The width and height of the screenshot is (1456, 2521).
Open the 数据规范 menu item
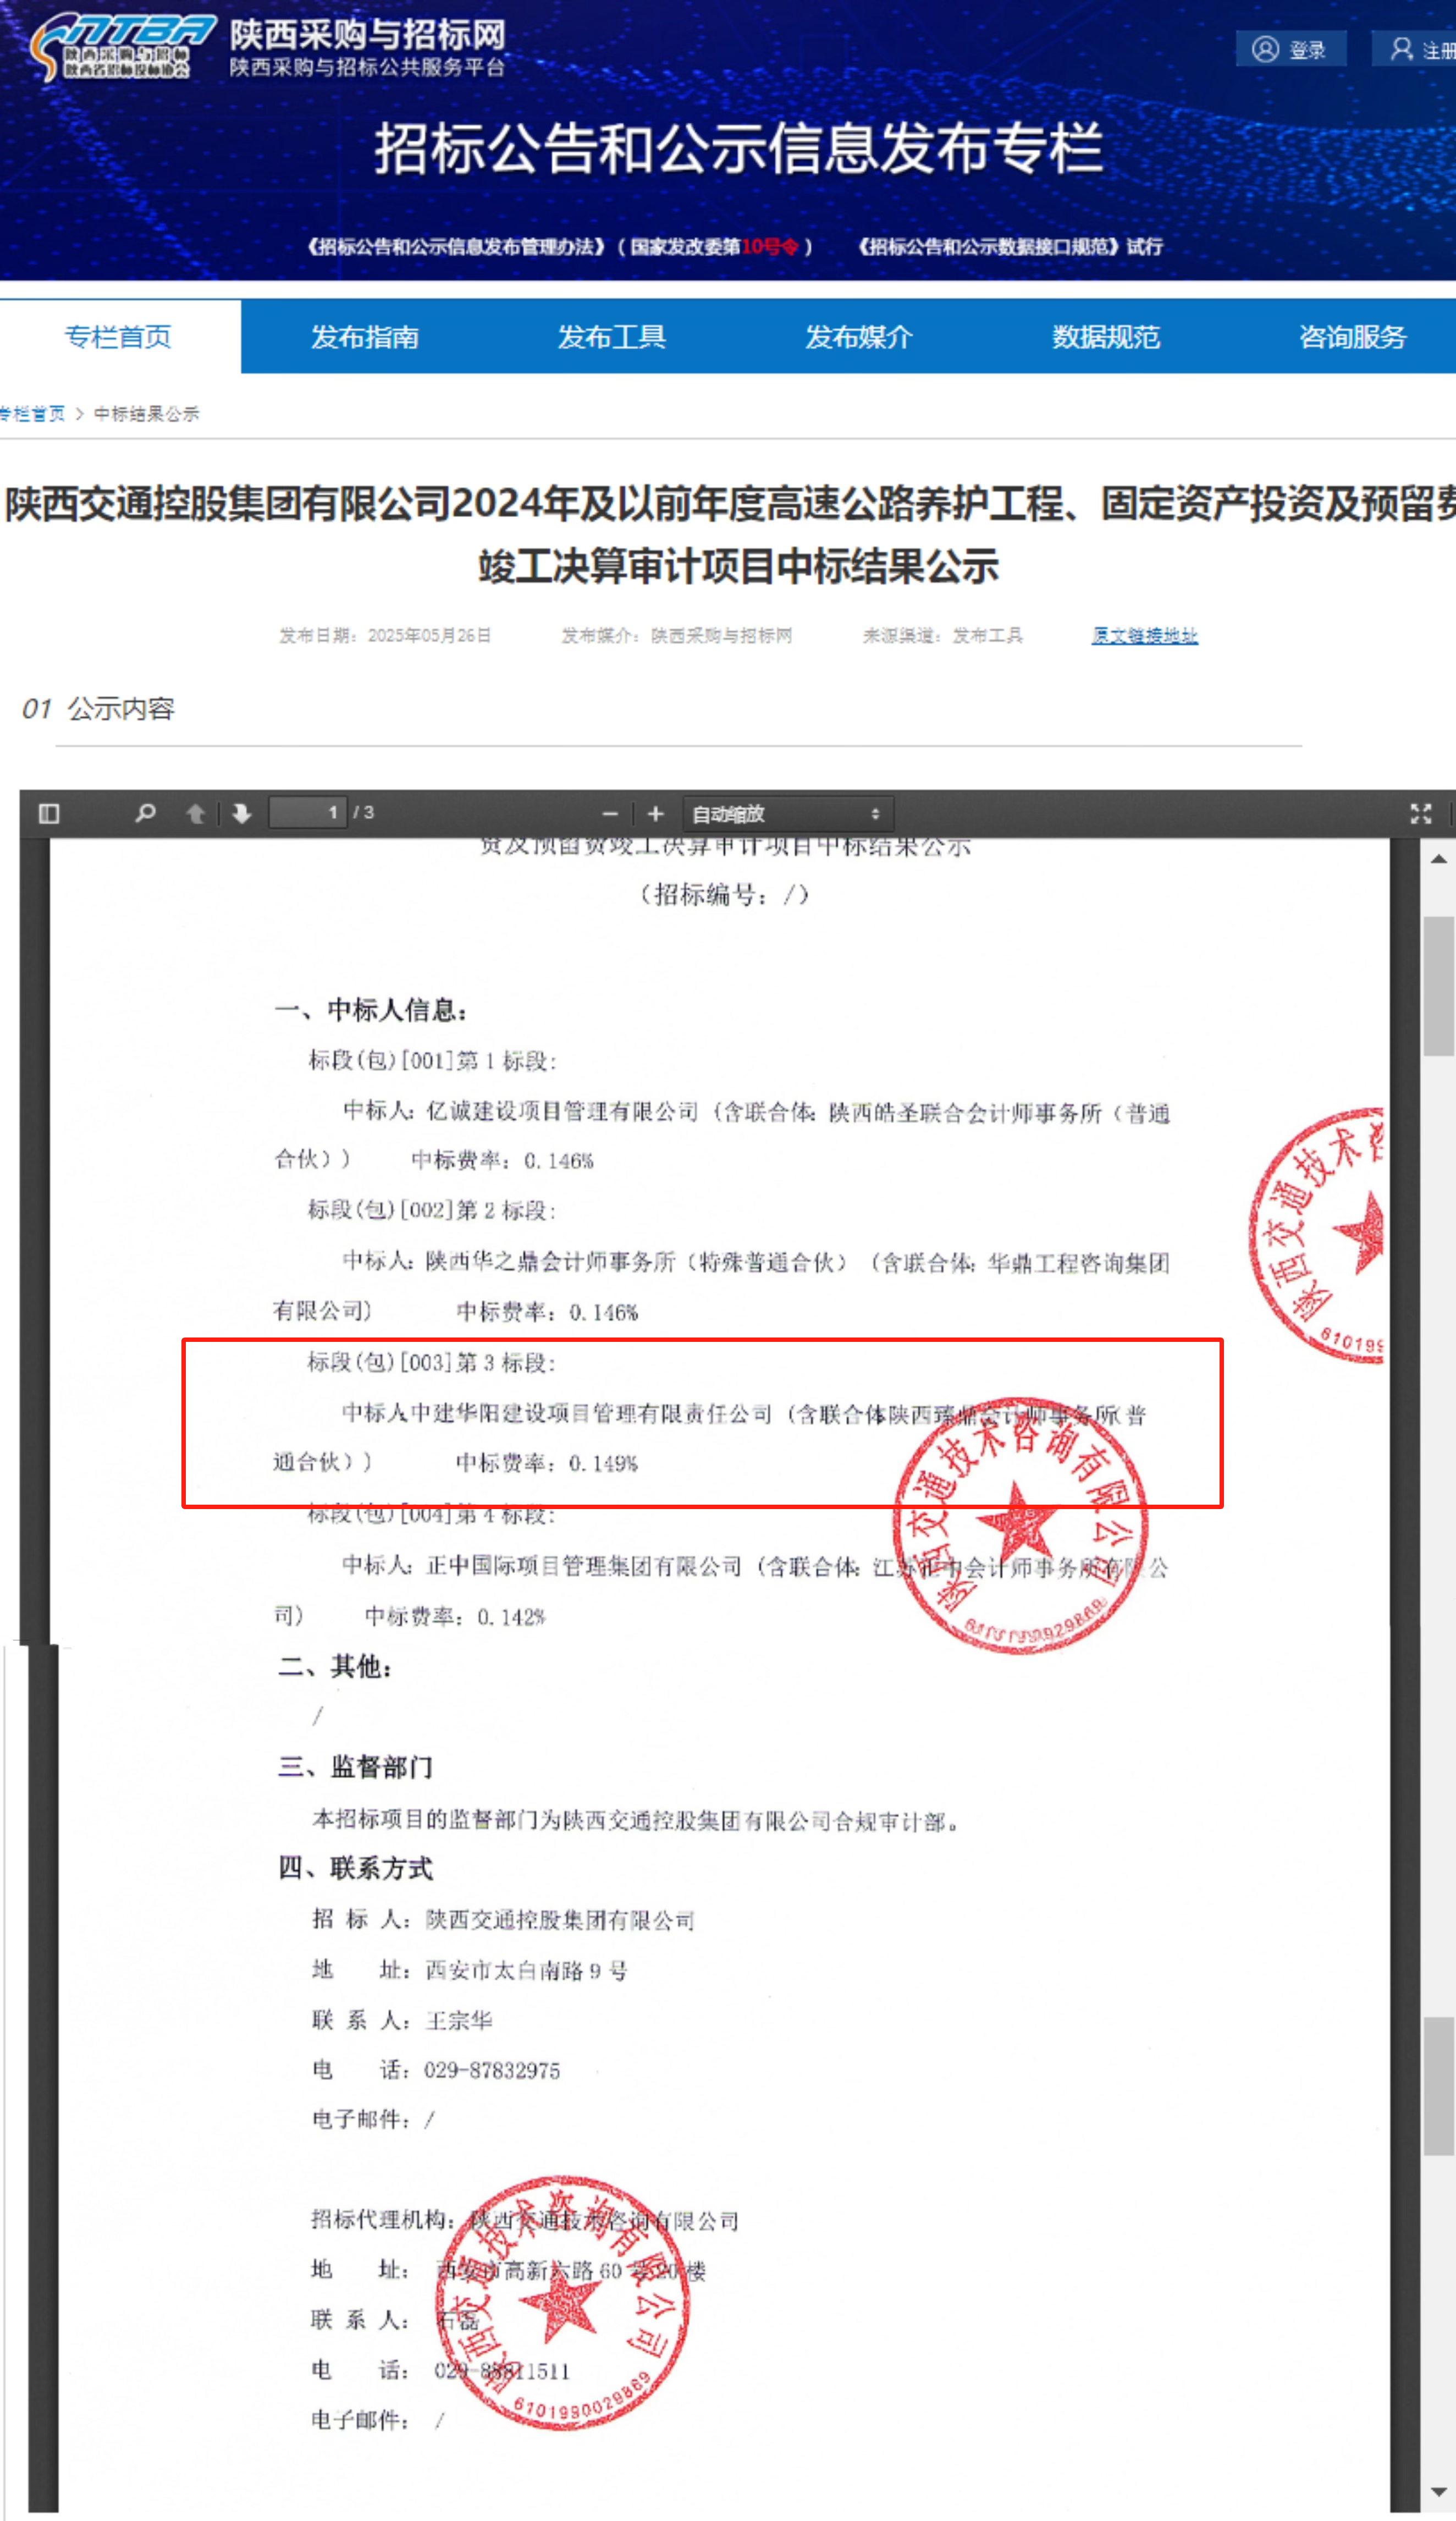1105,337
